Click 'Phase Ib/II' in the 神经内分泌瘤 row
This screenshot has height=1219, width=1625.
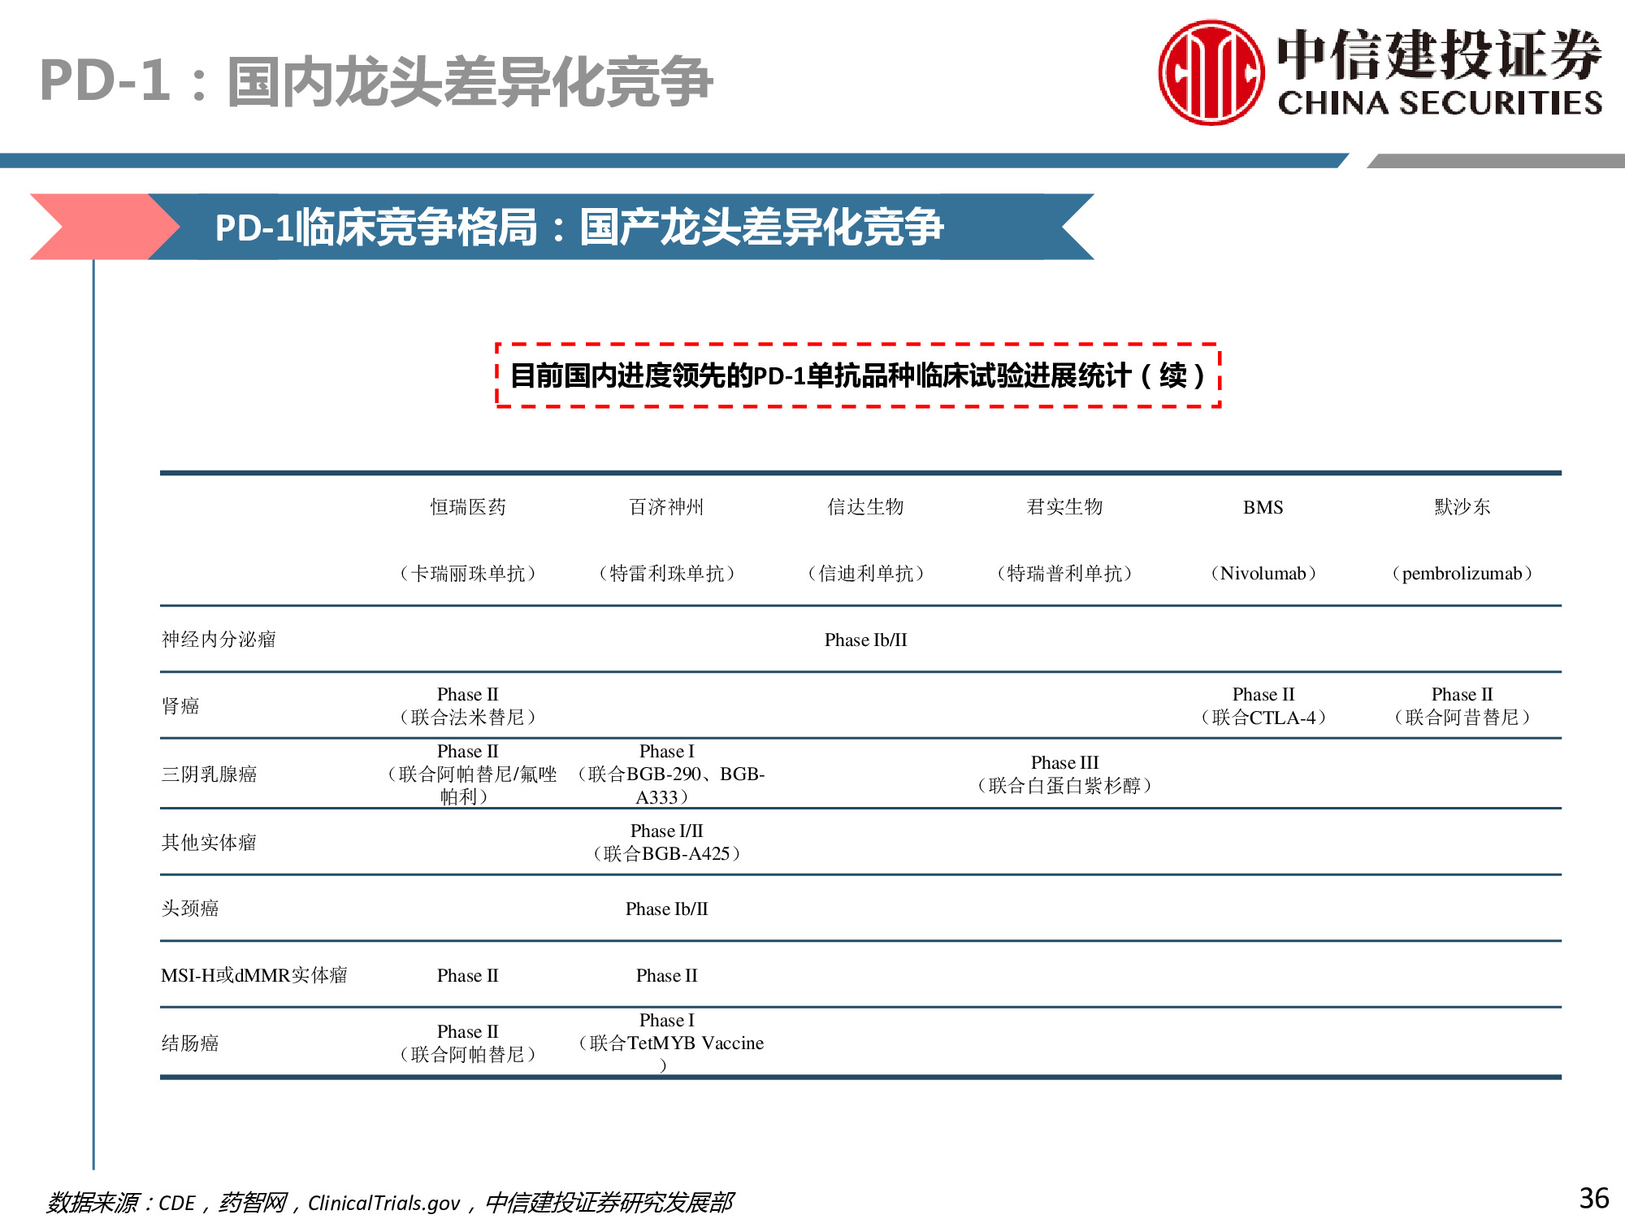pyautogui.click(x=866, y=640)
